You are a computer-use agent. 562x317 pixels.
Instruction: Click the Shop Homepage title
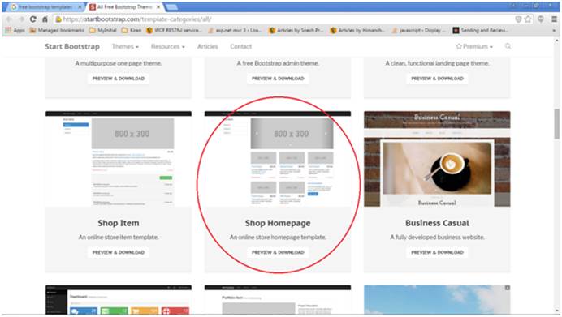pyautogui.click(x=278, y=223)
